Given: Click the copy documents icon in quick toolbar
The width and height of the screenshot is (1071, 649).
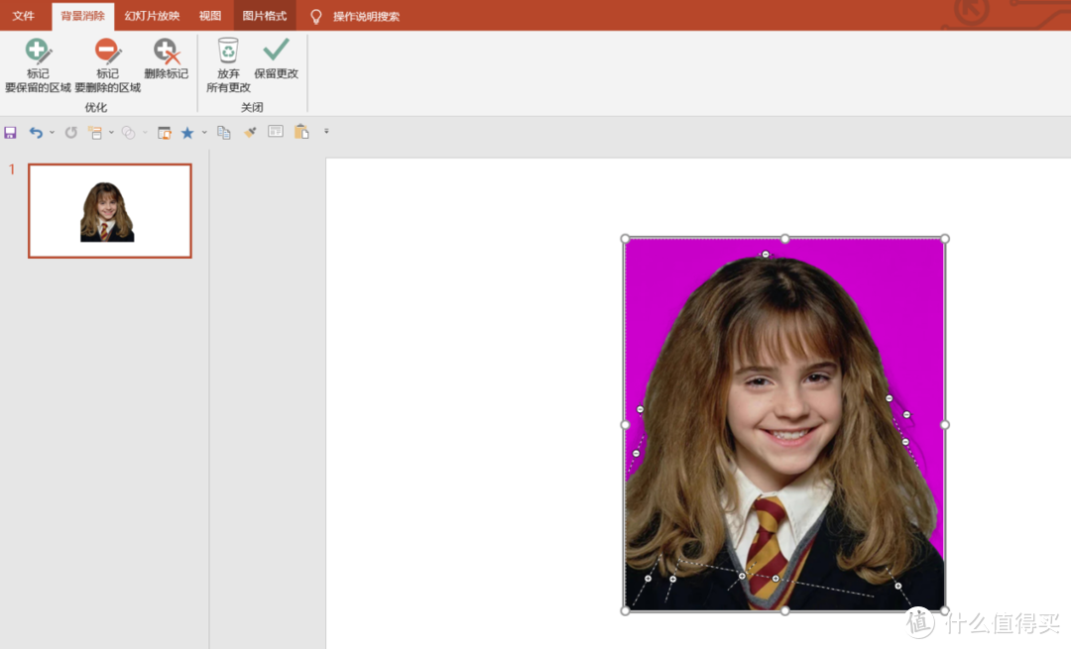Looking at the screenshot, I should click(x=223, y=133).
